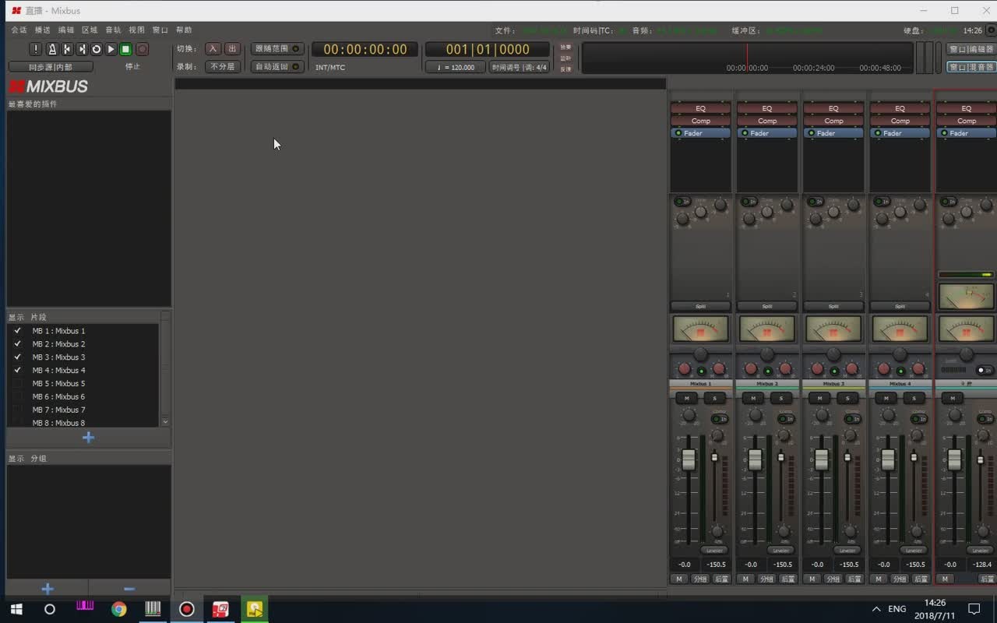This screenshot has height=623, width=997.
Task: Click the red WPS taskbar icon
Action: [x=220, y=609]
